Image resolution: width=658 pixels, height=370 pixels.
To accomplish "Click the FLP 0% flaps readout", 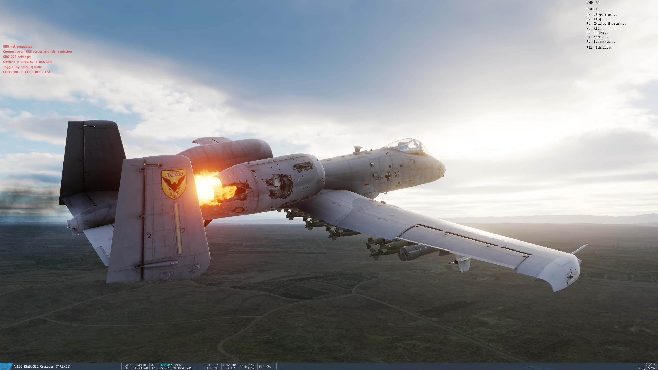I will coord(265,367).
